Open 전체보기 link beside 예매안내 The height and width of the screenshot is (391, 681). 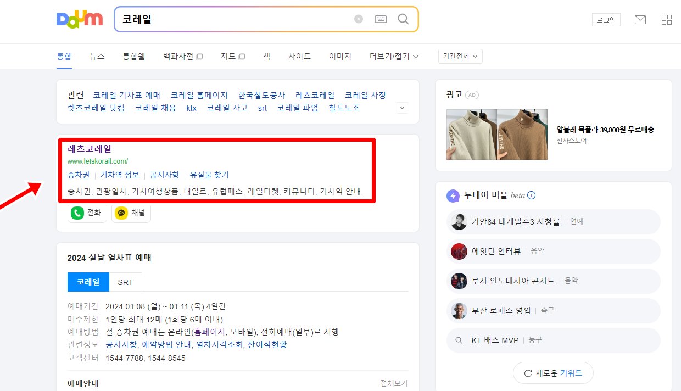point(394,383)
